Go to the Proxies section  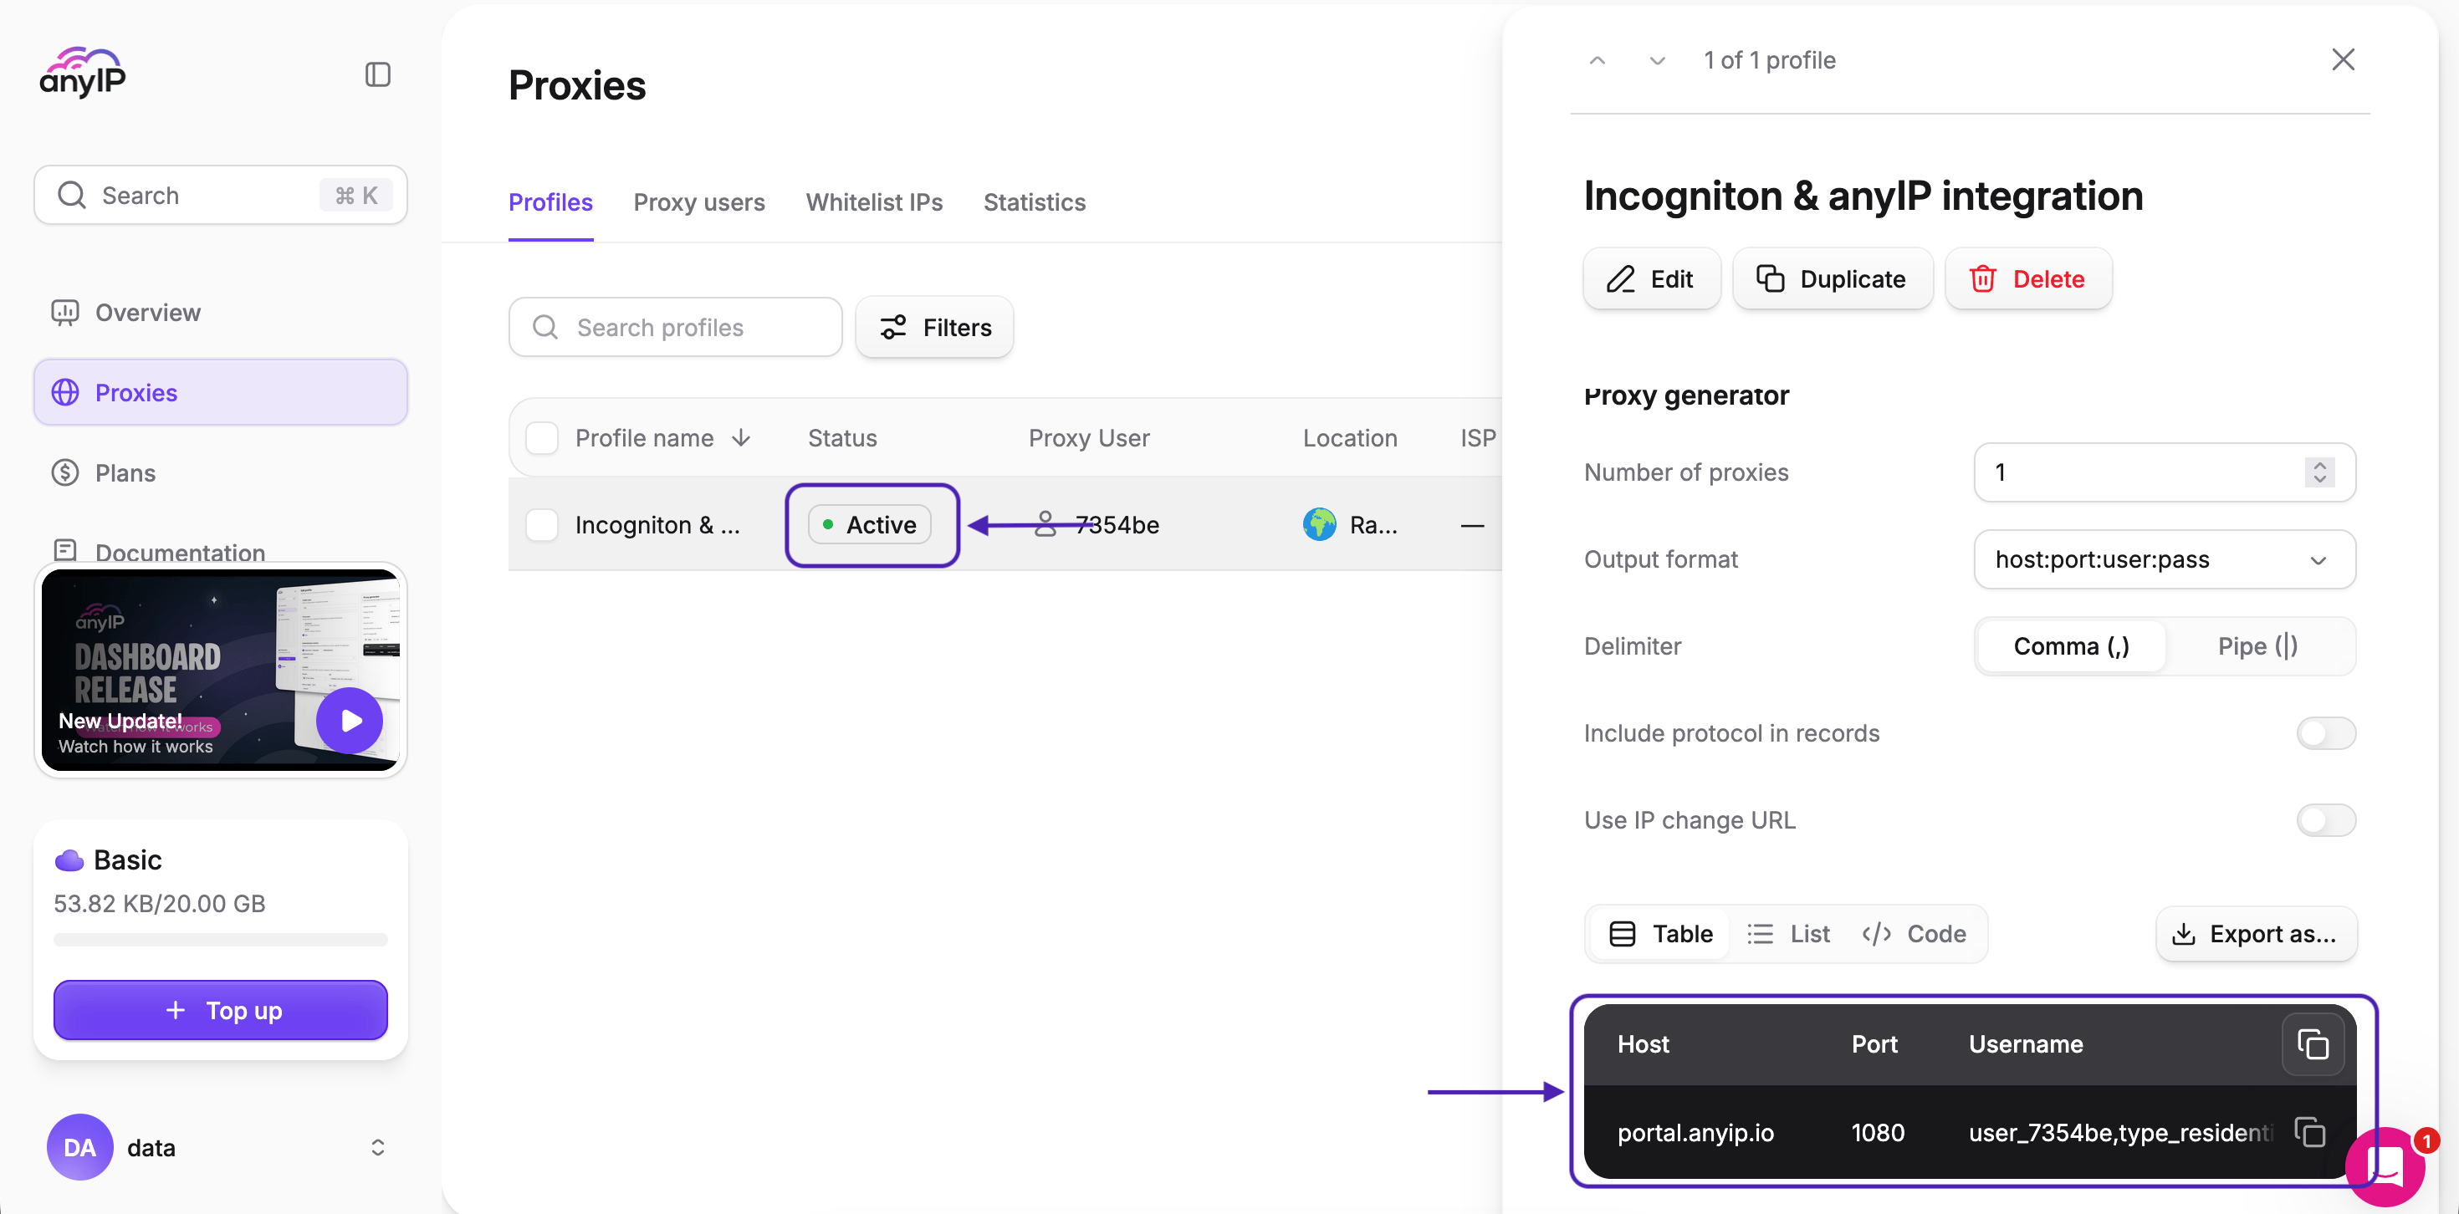pos(221,392)
